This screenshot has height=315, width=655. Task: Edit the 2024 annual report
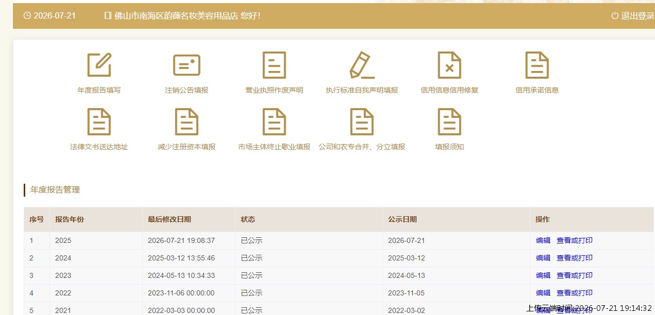(543, 258)
